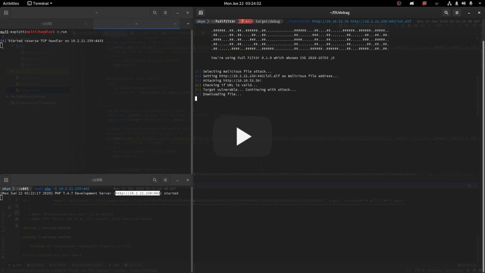This screenshot has width=485, height=273.
Task: Open search in the msf5 terminal window
Action: click(155, 13)
